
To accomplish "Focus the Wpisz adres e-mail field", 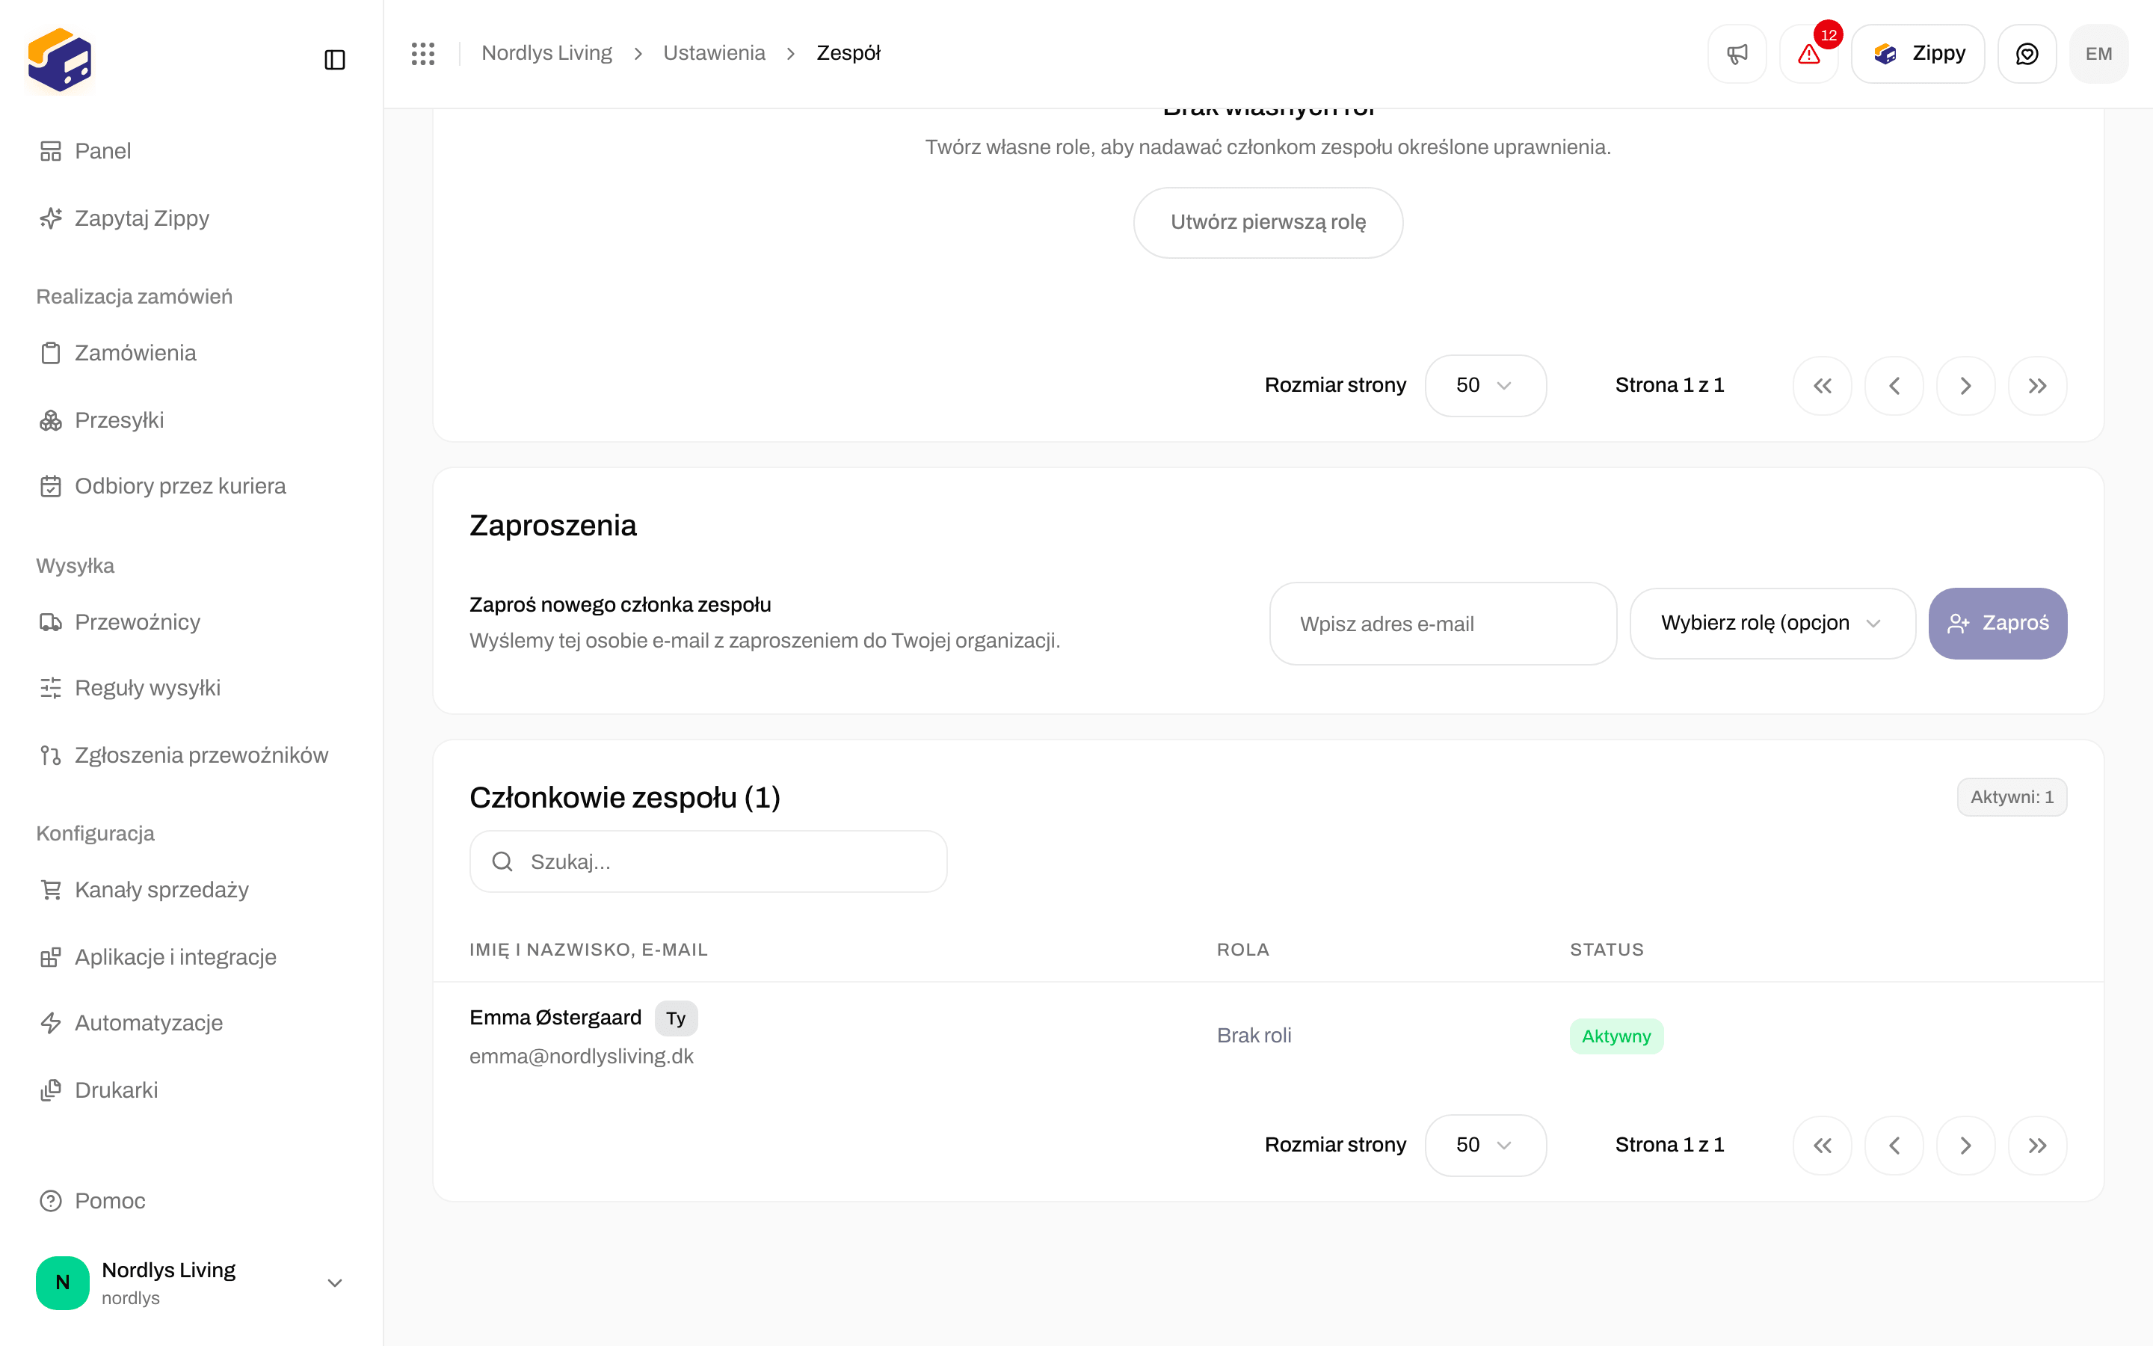I will (x=1442, y=623).
